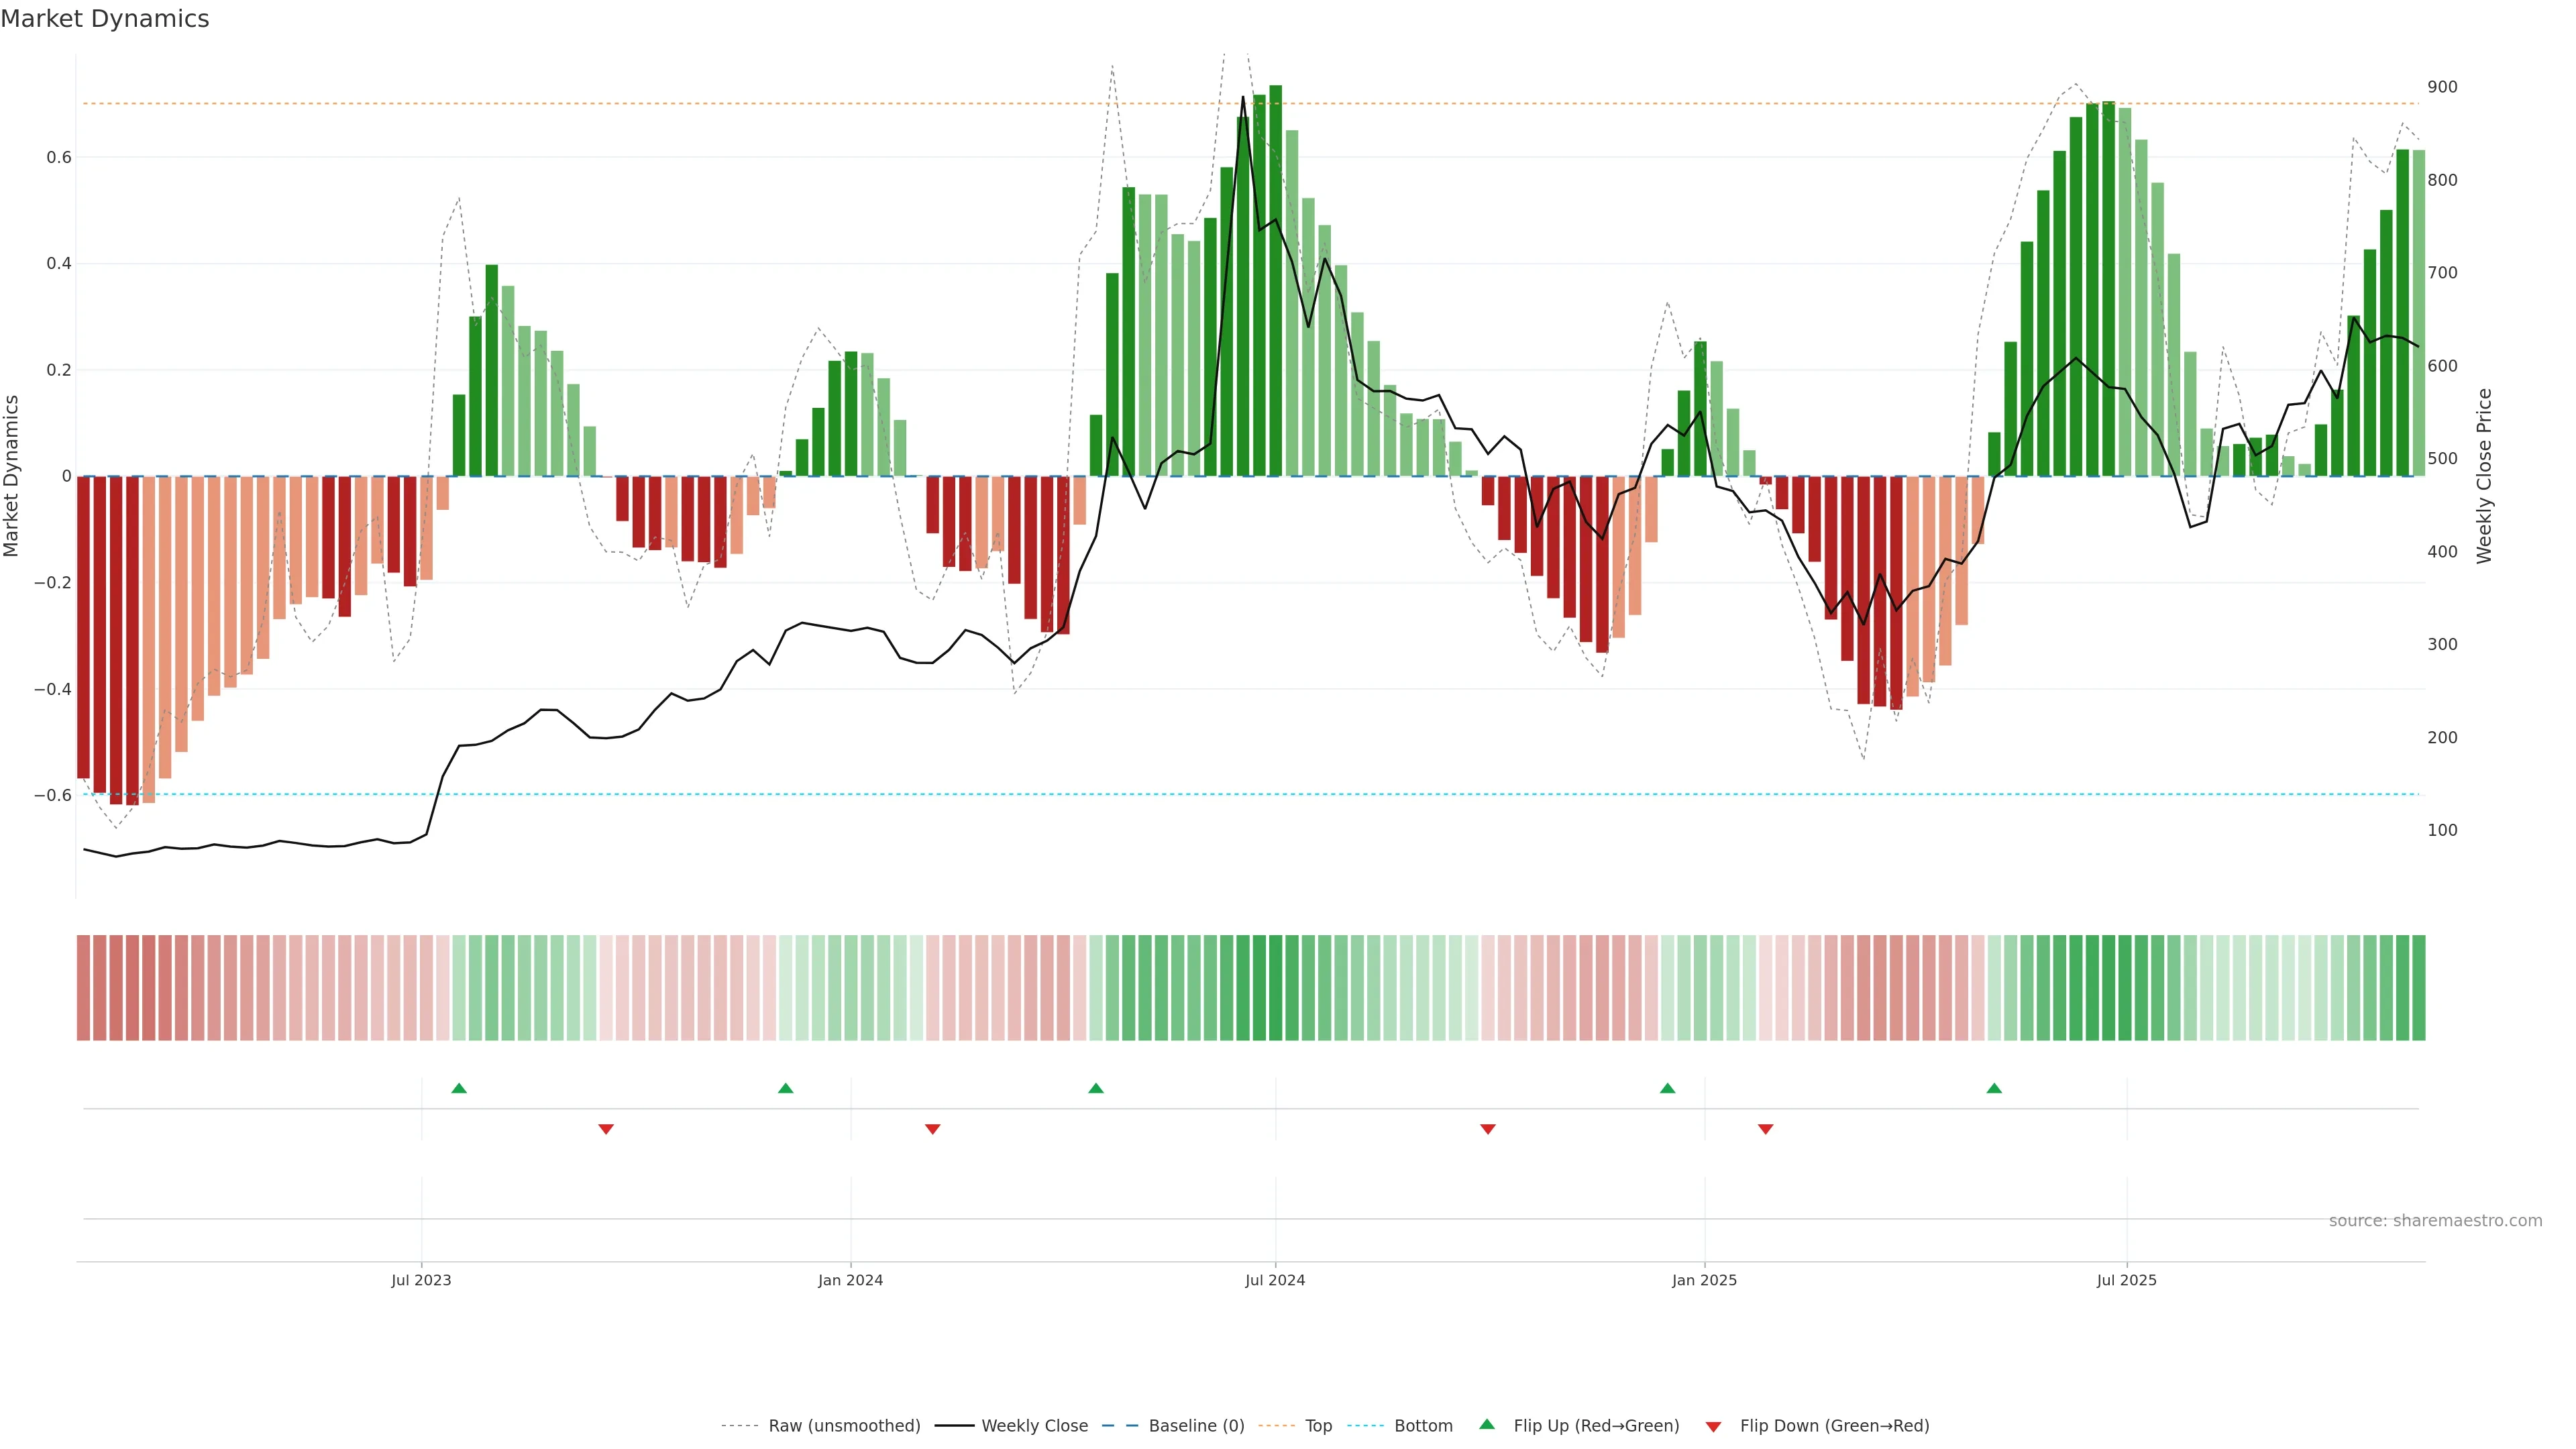Click the Market Dynamics chart title
The width and height of the screenshot is (2576, 1449).
[105, 19]
